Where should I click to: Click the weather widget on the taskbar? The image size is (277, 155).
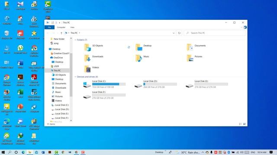[x=188, y=152]
